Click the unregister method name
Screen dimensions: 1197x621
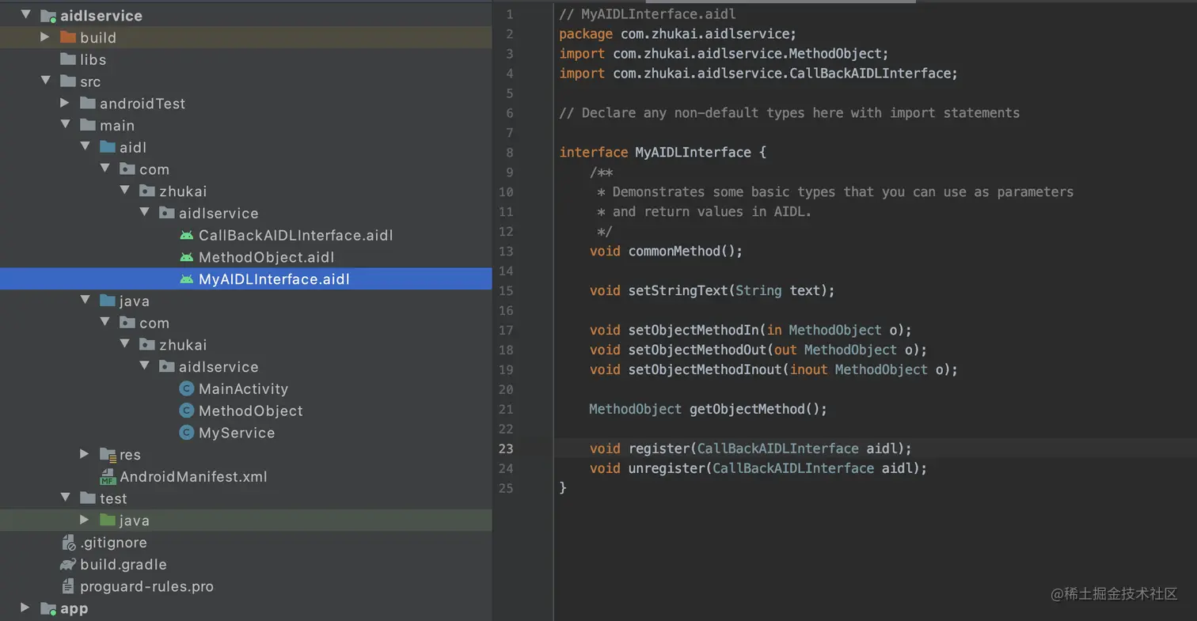[667, 468]
